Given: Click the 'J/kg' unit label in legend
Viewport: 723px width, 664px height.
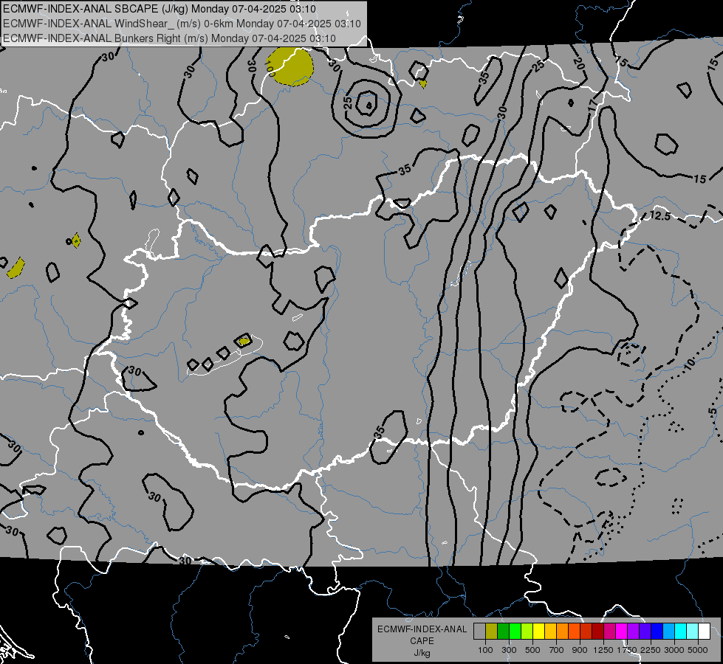Looking at the screenshot, I should coord(422,653).
